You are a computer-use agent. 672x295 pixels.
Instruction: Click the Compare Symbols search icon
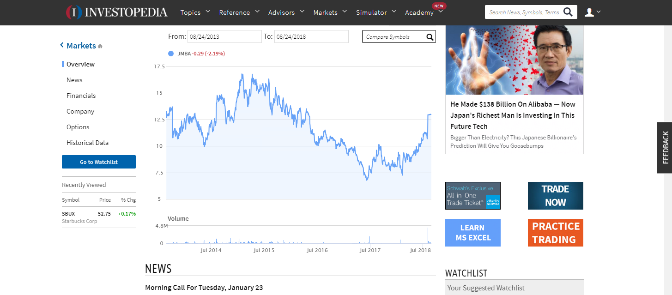coord(430,37)
